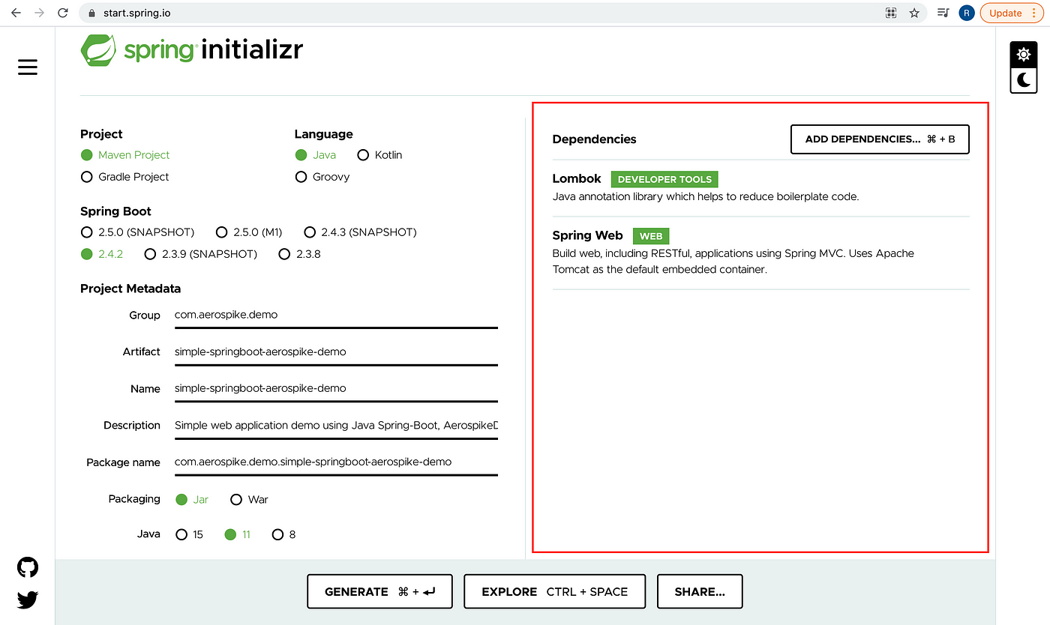The image size is (1050, 625).
Task: Open the hamburger side menu
Action: (x=28, y=67)
